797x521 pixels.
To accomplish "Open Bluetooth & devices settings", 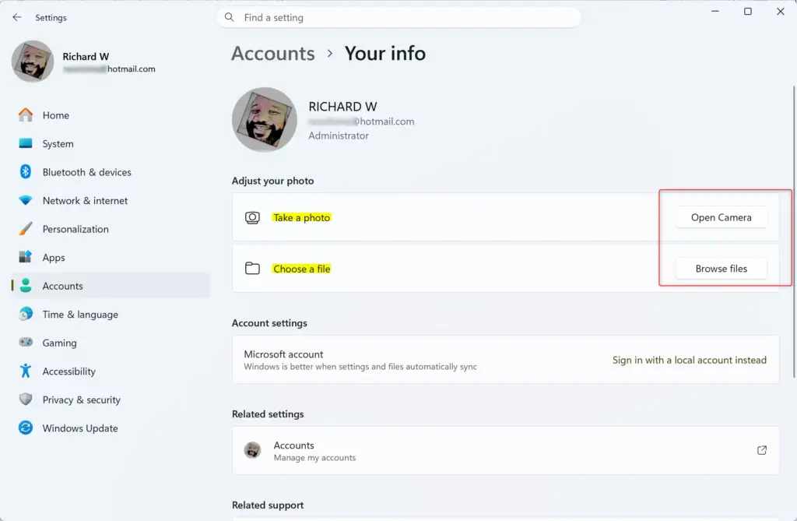I will point(111,172).
